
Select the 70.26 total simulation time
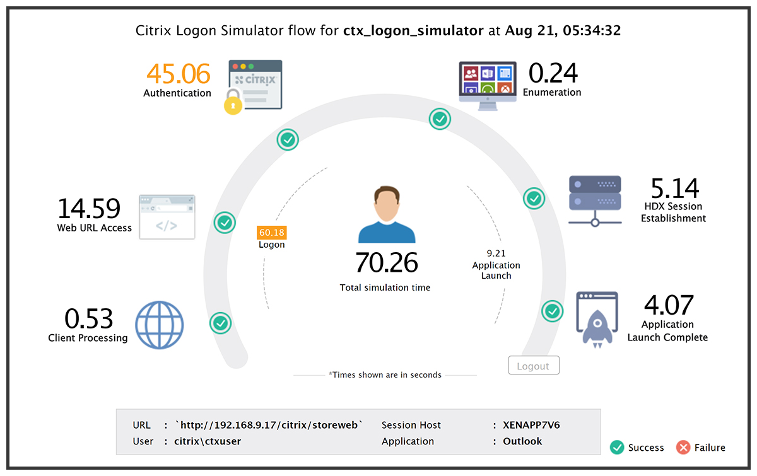click(x=387, y=263)
